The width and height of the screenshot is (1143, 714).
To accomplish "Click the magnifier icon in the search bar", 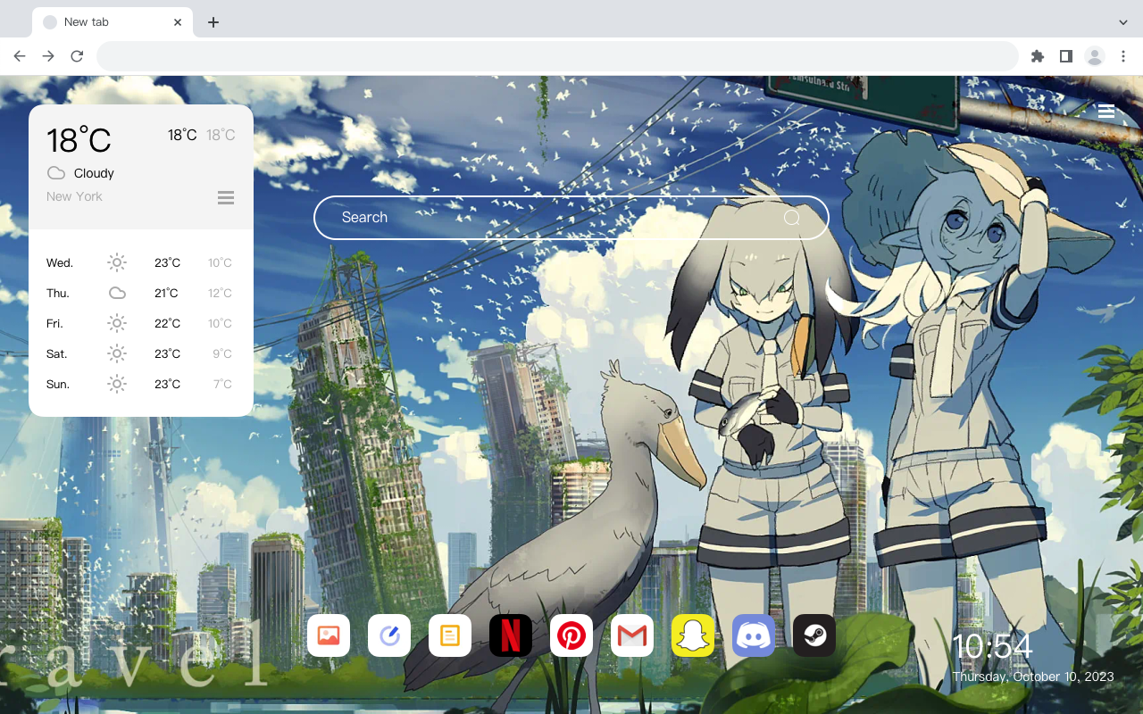I will pyautogui.click(x=791, y=218).
